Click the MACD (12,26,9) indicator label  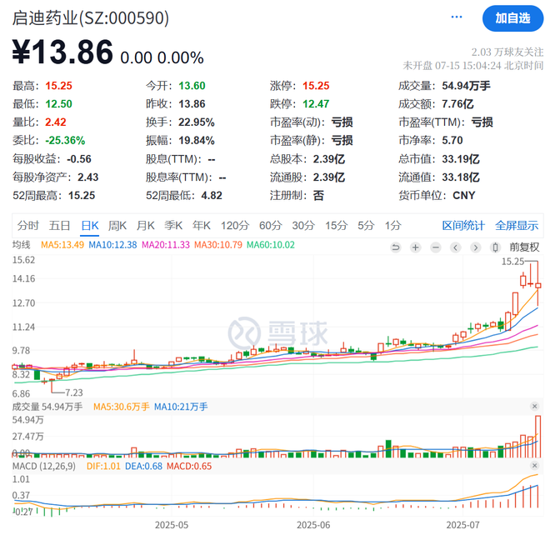coord(44,466)
